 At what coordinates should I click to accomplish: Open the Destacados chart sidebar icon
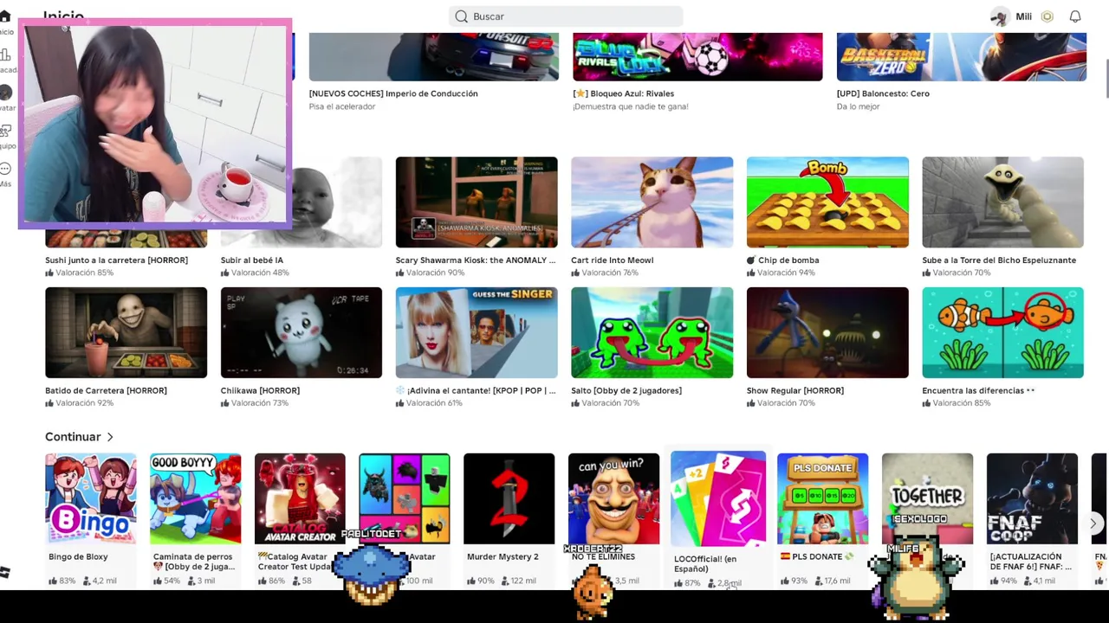4,55
